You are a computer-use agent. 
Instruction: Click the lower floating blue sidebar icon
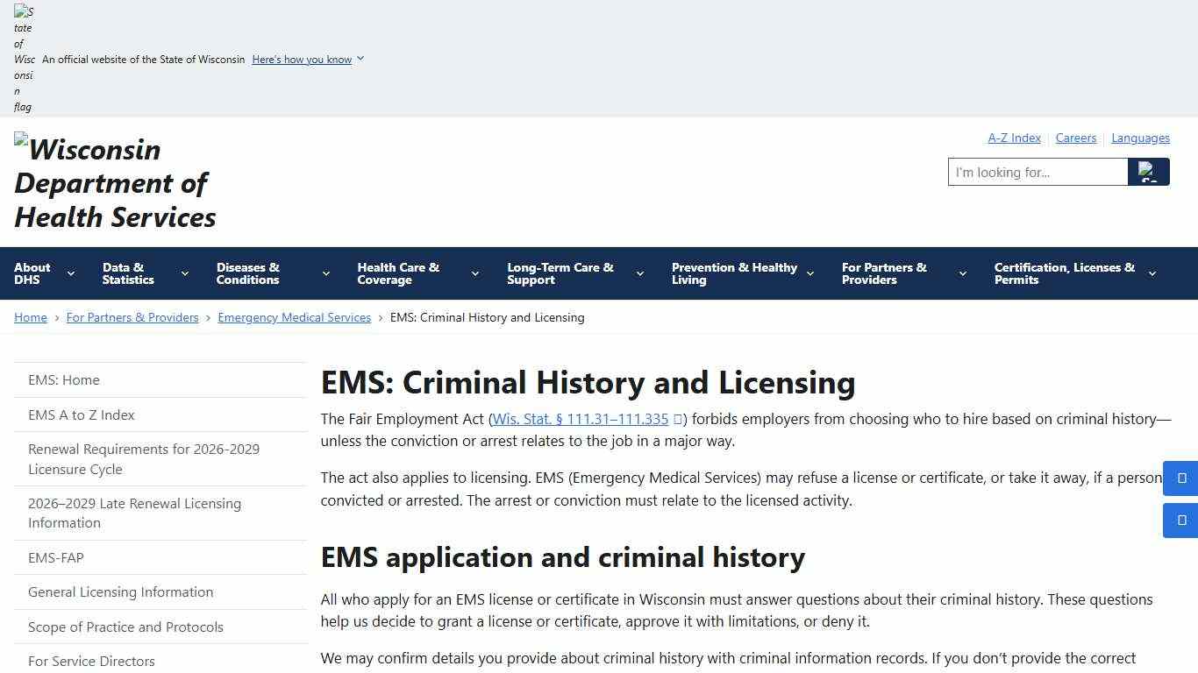(x=1180, y=520)
